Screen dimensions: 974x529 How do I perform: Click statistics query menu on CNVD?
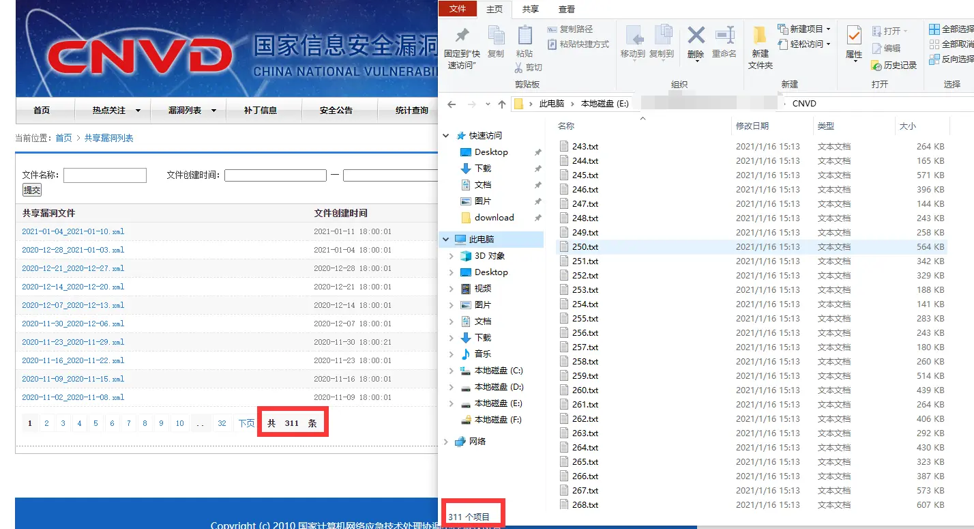point(412,111)
